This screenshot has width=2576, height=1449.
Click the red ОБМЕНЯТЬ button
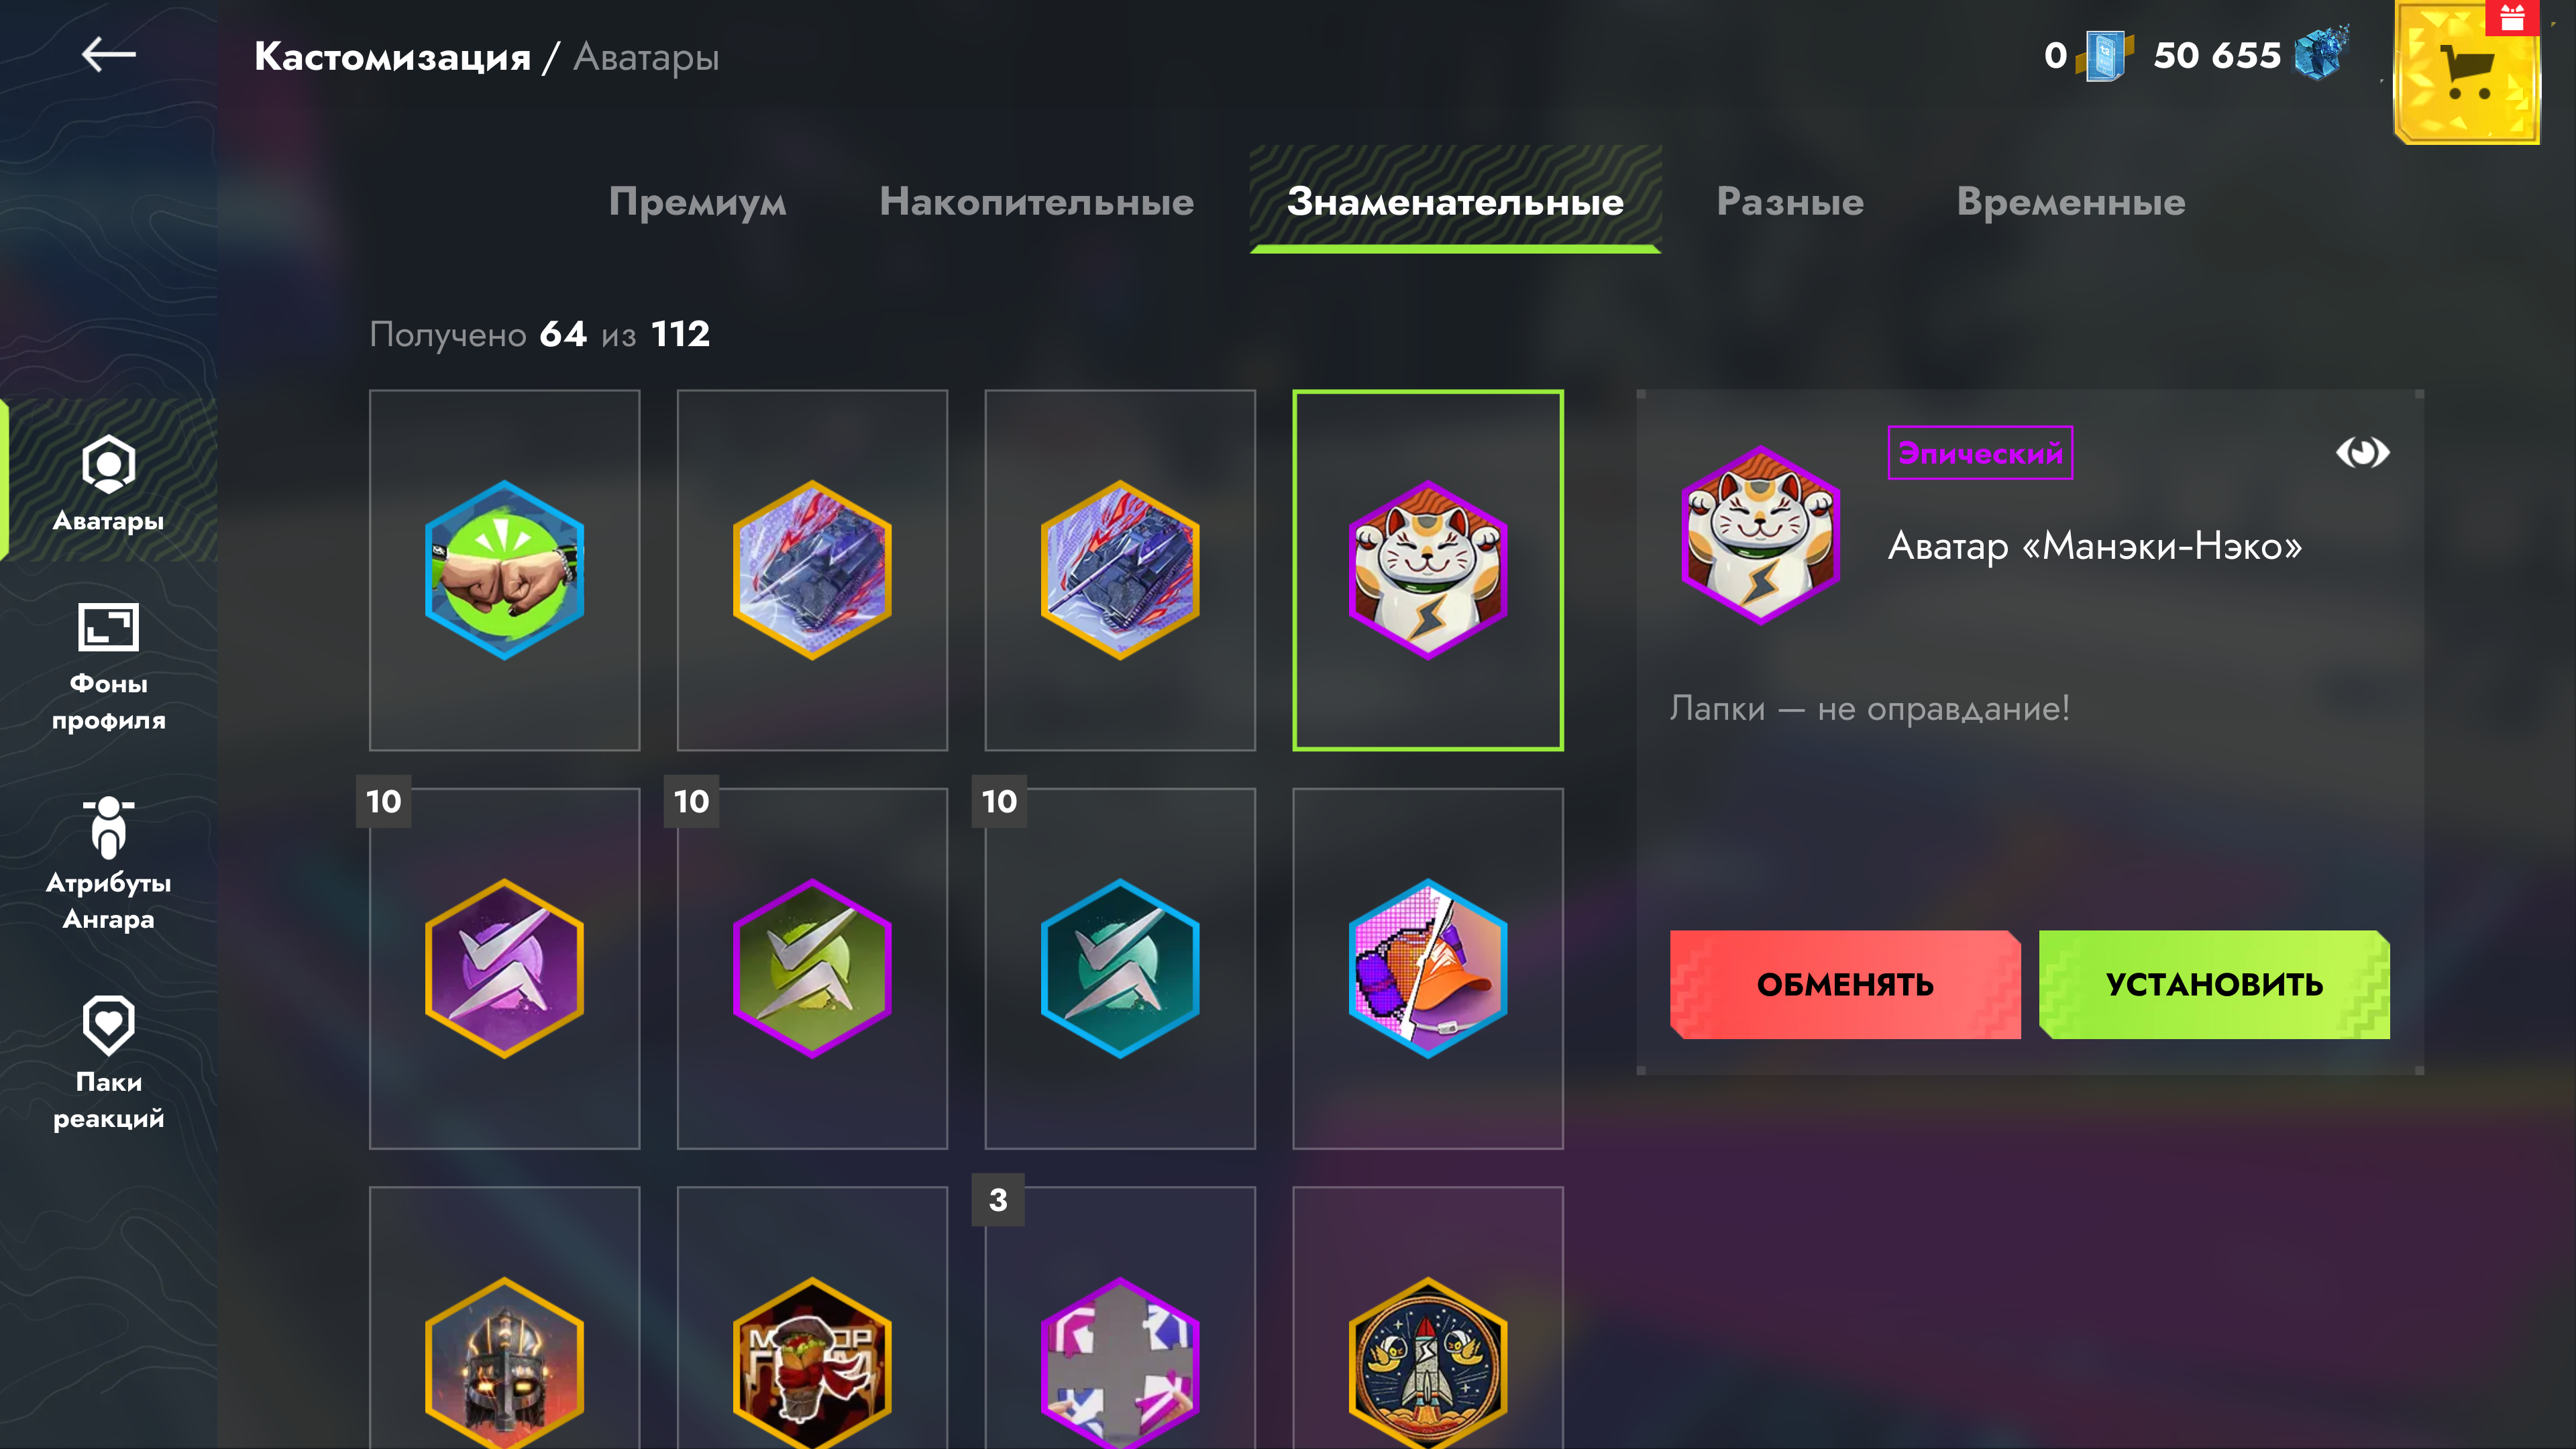point(1845,984)
